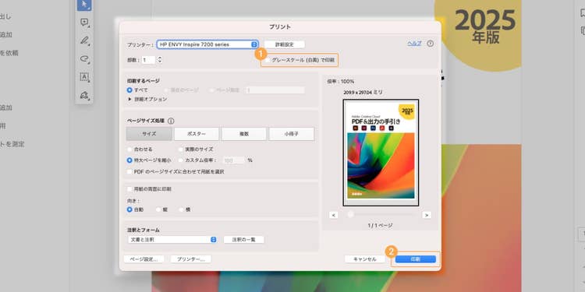Select the 自動 orientation radio button
Screen dimensions: 585x292
pyautogui.click(x=129, y=209)
